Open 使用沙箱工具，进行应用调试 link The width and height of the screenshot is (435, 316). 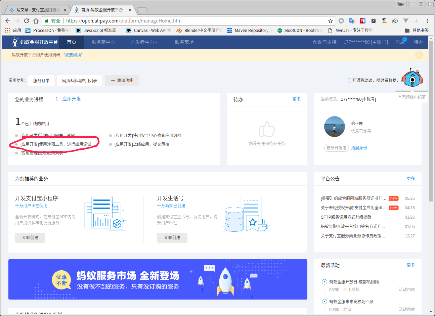56,144
